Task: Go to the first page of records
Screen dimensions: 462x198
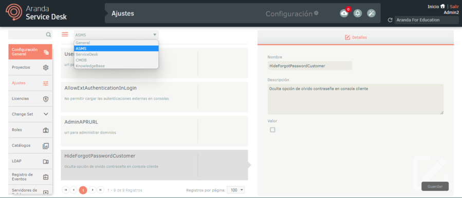Action: 65,190
